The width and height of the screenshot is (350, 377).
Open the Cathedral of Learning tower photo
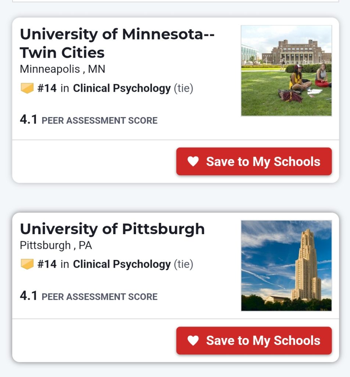[286, 265]
